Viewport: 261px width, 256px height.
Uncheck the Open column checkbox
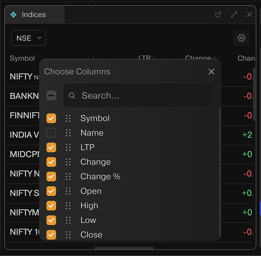(51, 191)
